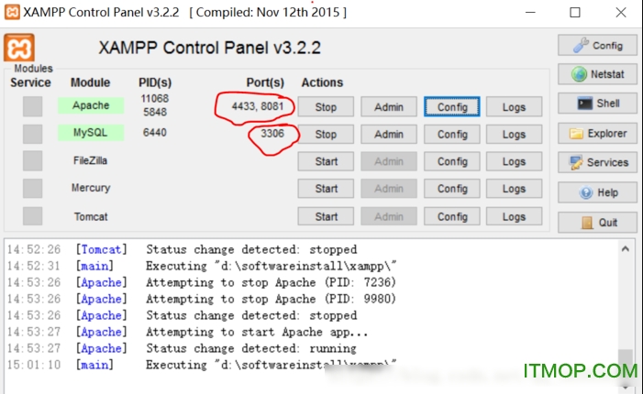Stop the Apache module

pyautogui.click(x=326, y=107)
